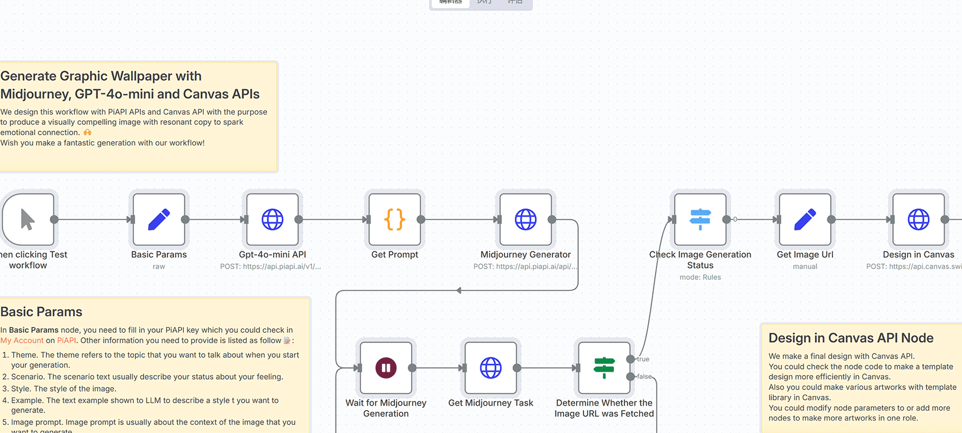The height and width of the screenshot is (433, 962).
Task: Select the Check Image Generation Status switch node
Action: [x=700, y=219]
